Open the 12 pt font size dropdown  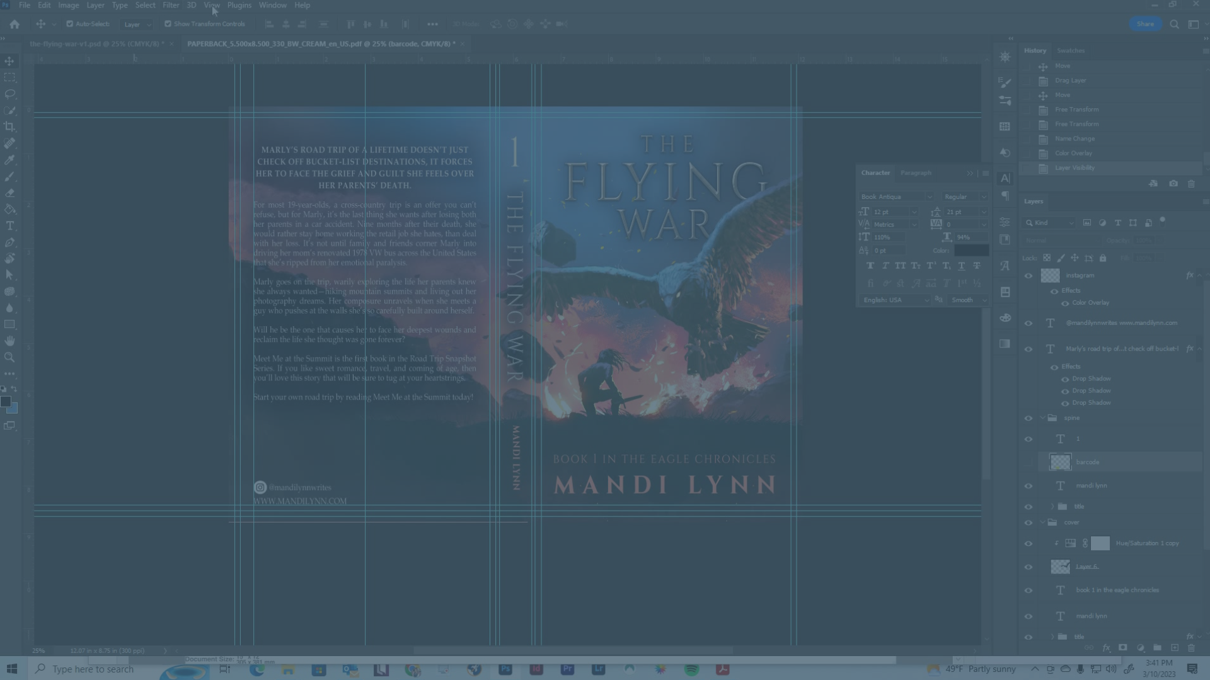(x=914, y=212)
